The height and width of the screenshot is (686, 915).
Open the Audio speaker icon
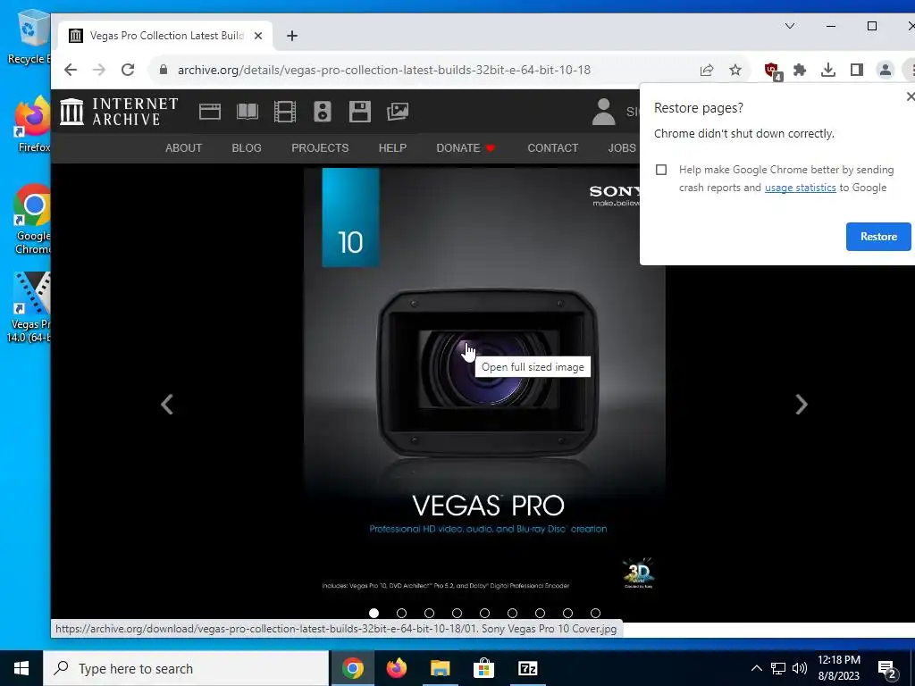tap(322, 112)
